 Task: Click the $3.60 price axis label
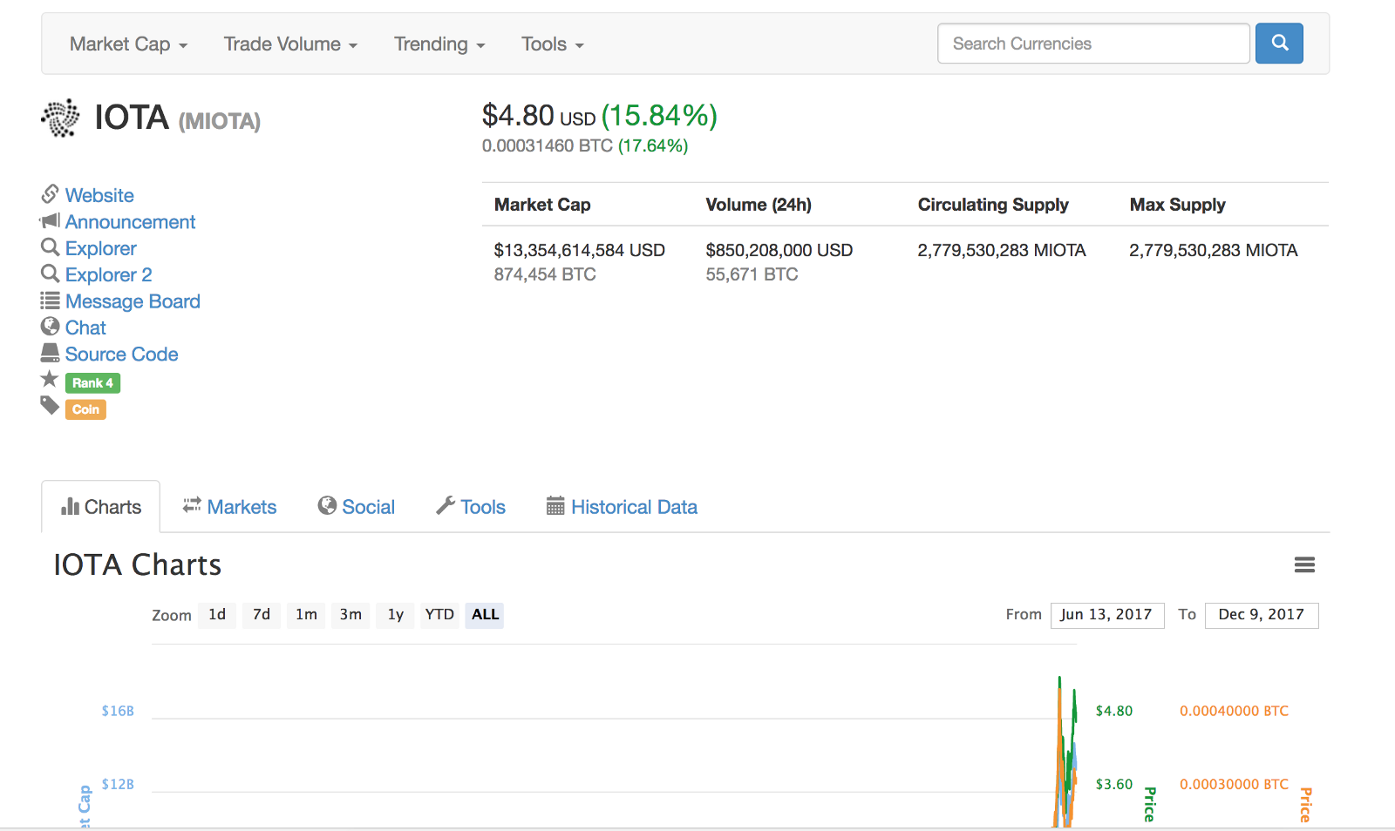pyautogui.click(x=1114, y=784)
